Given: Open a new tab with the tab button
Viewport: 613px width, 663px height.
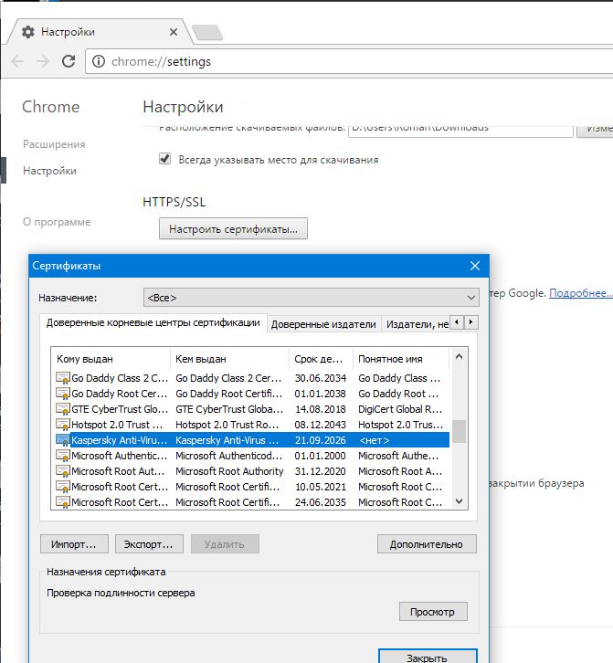Looking at the screenshot, I should (206, 33).
